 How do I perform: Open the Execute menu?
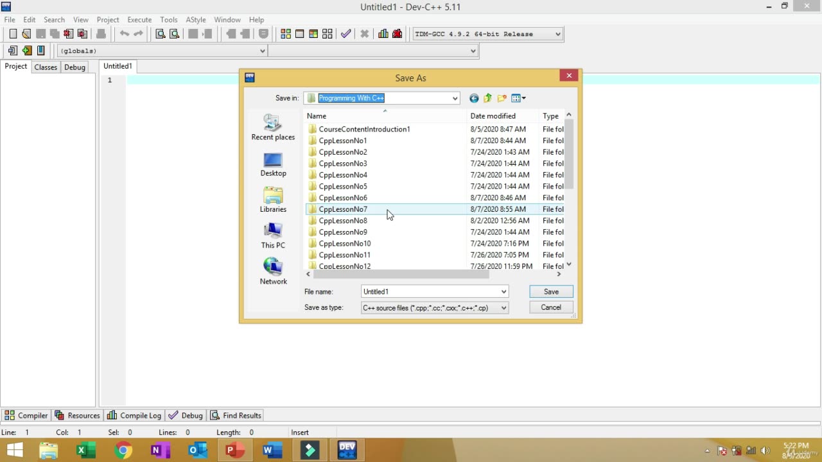click(139, 20)
